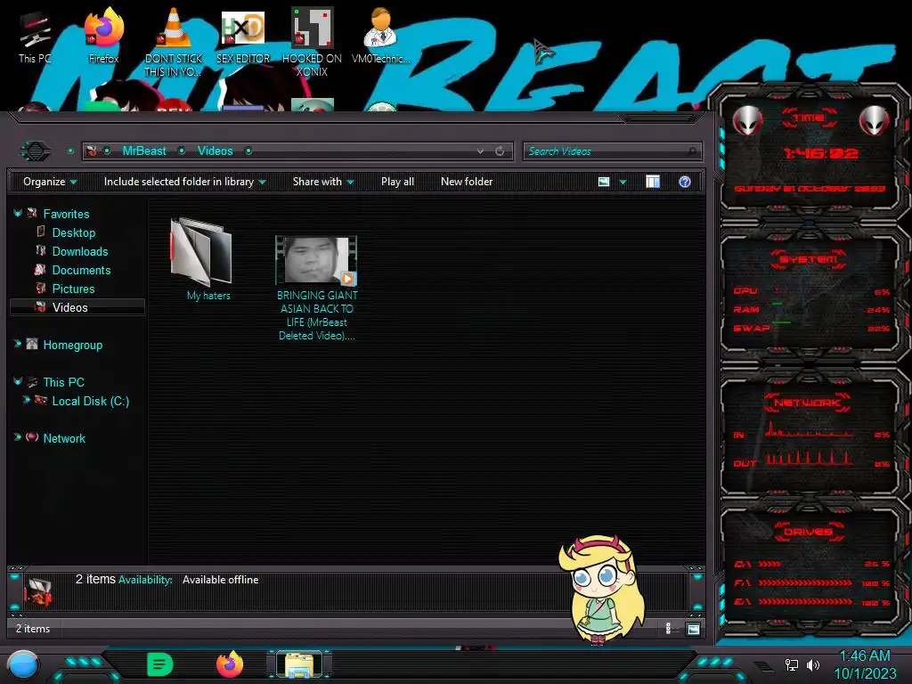Open the green chat app on taskbar

point(160,664)
